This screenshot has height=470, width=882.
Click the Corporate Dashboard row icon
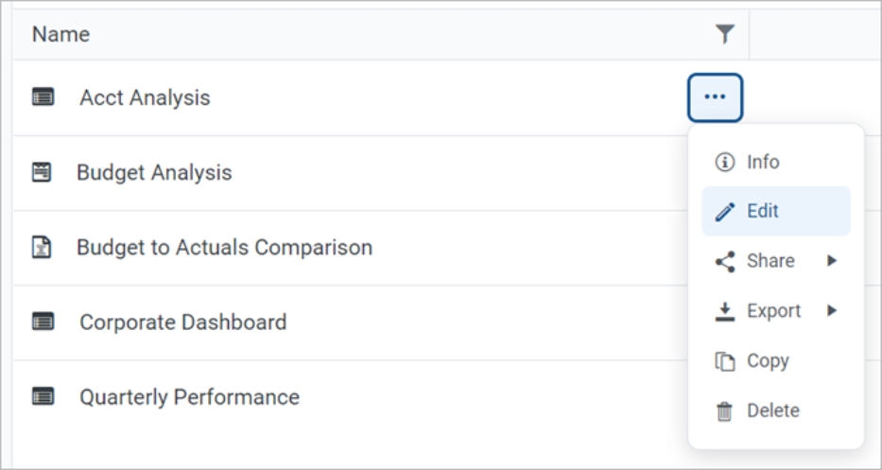pos(43,322)
